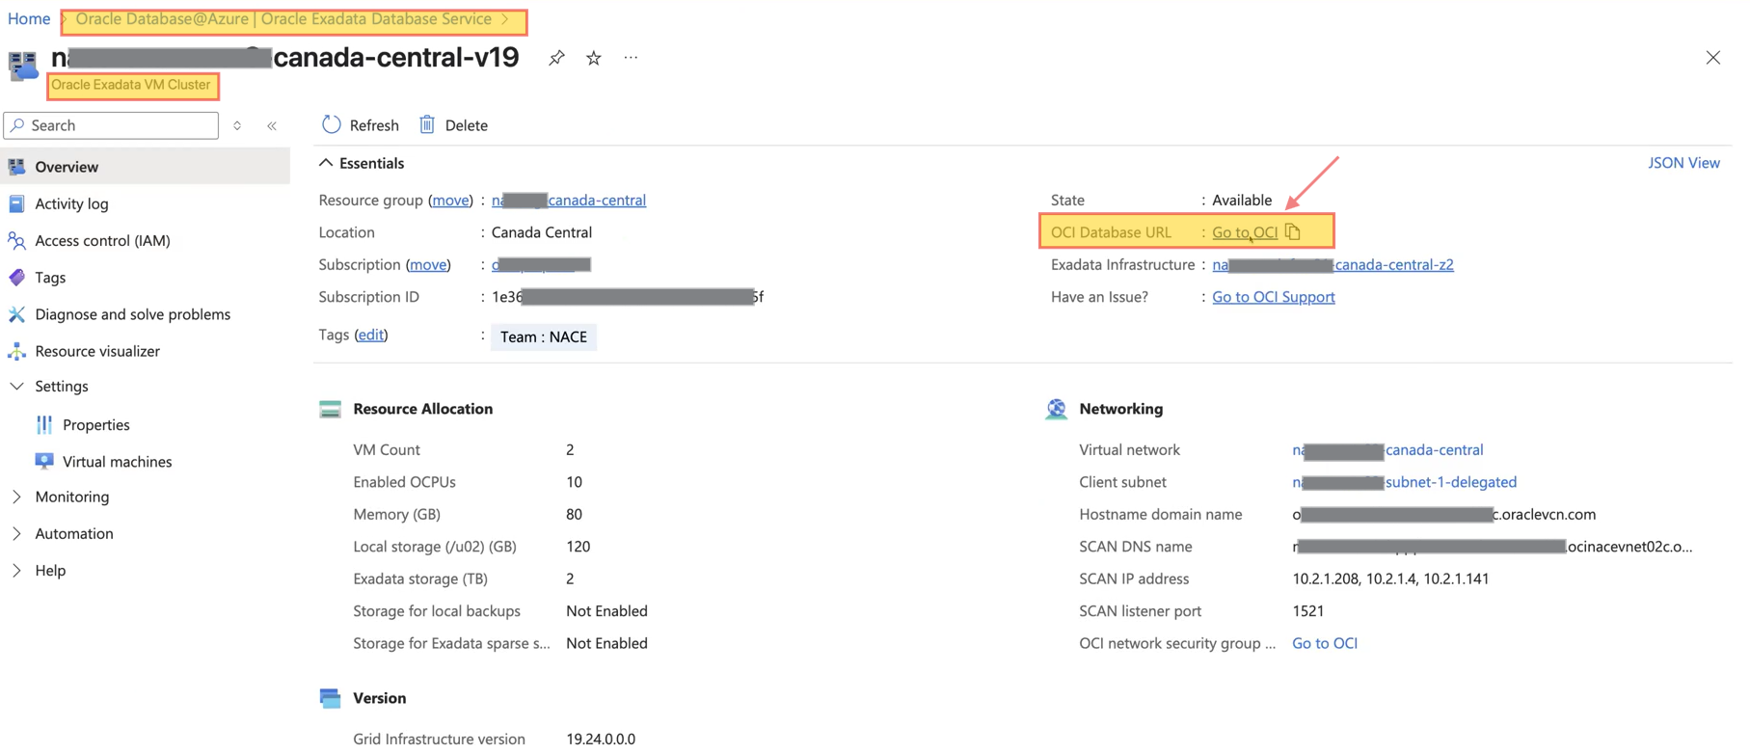Select Virtual machines under Settings
Screen dimensions: 1750x753
tap(117, 461)
